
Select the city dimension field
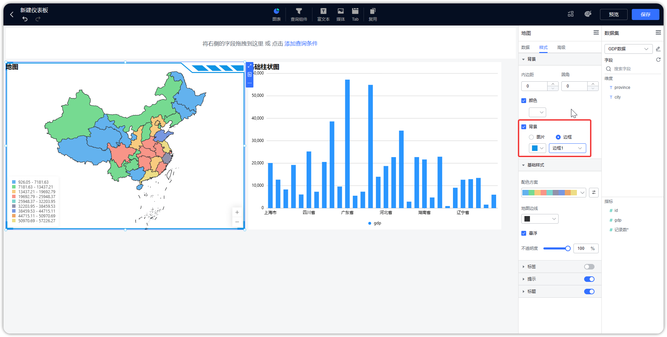[x=617, y=97]
